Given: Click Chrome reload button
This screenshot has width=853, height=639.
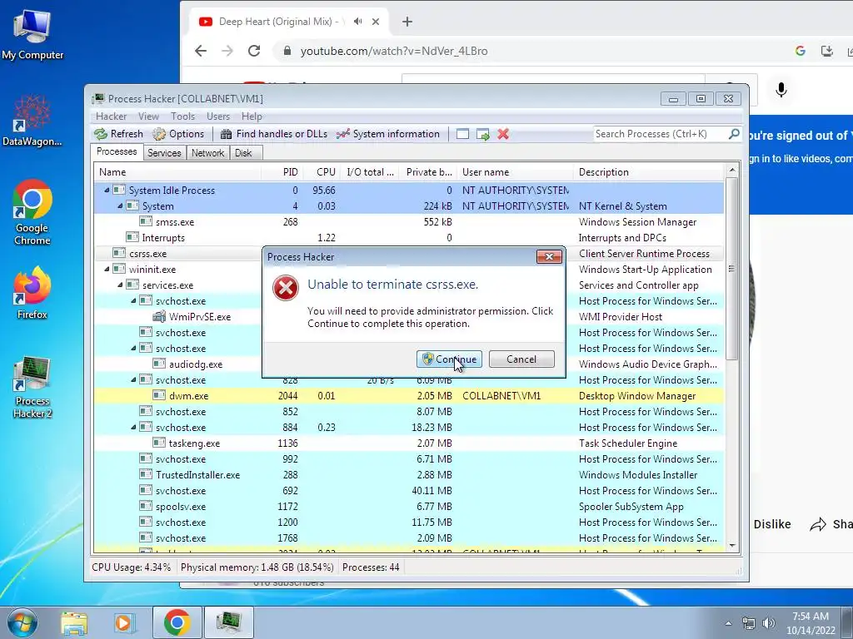Looking at the screenshot, I should tap(254, 51).
